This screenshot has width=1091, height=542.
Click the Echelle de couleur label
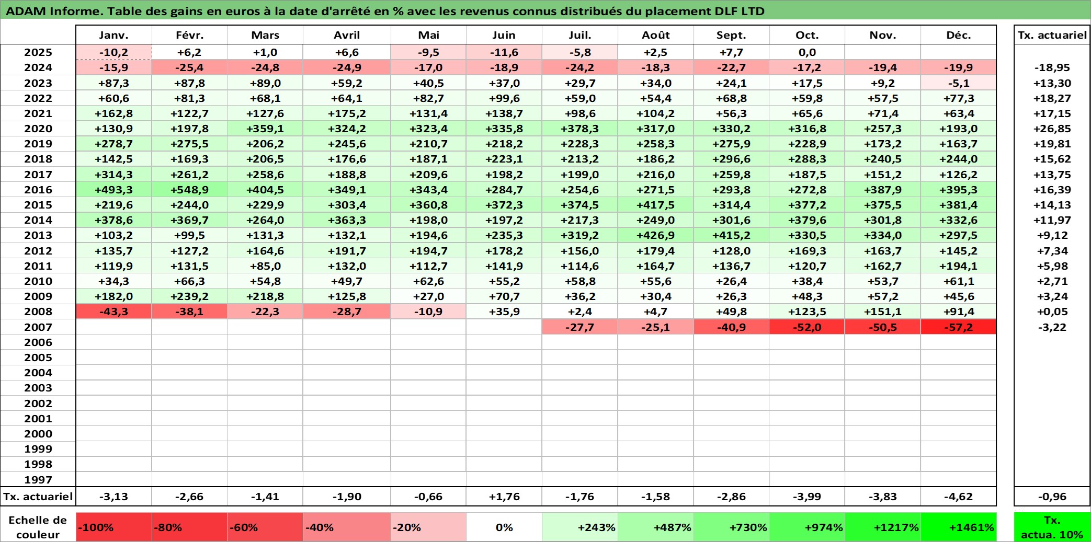point(38,527)
